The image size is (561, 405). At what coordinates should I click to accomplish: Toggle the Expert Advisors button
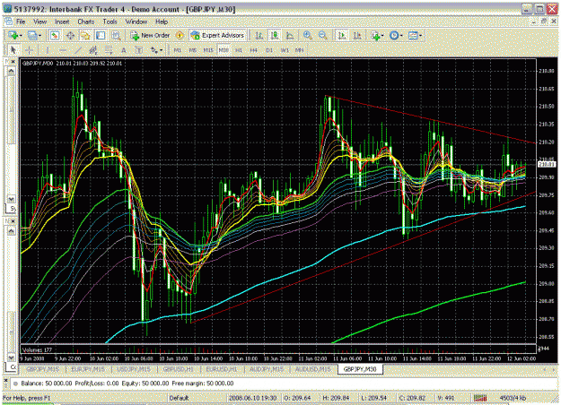[217, 35]
